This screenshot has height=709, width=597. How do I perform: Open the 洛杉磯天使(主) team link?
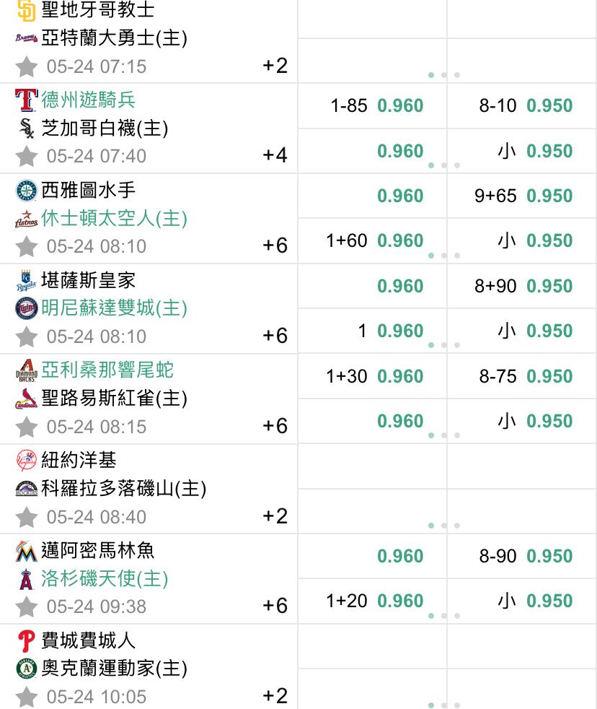105,579
